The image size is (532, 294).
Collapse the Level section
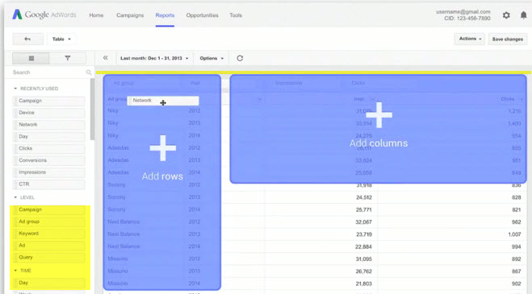tap(15, 197)
